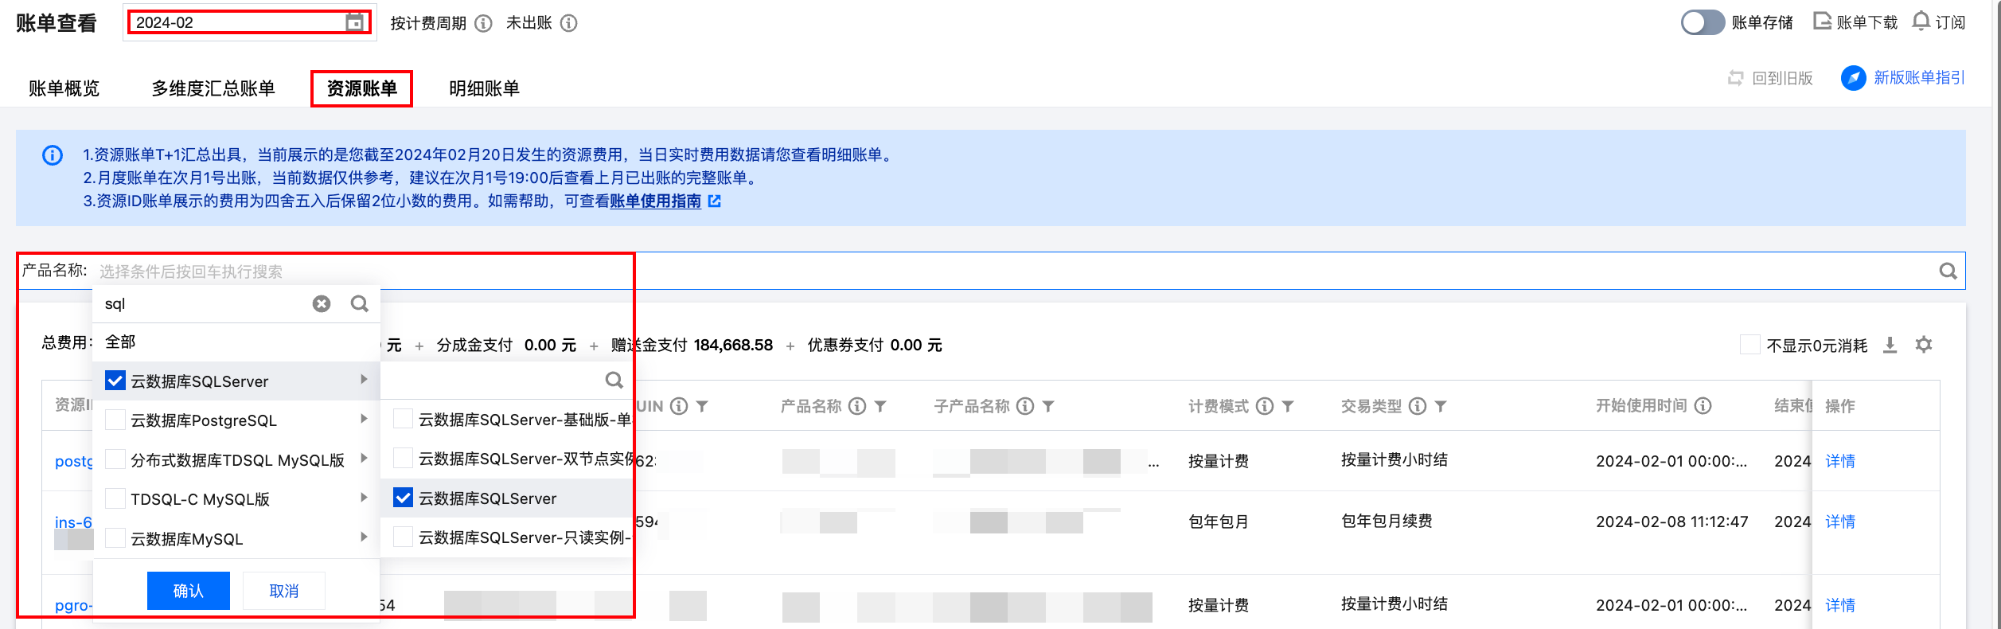Cancel the filter with 取消 button
This screenshot has height=629, width=2001.
pyautogui.click(x=284, y=591)
